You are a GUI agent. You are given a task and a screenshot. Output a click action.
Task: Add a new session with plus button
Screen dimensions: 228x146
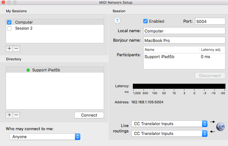9,49
